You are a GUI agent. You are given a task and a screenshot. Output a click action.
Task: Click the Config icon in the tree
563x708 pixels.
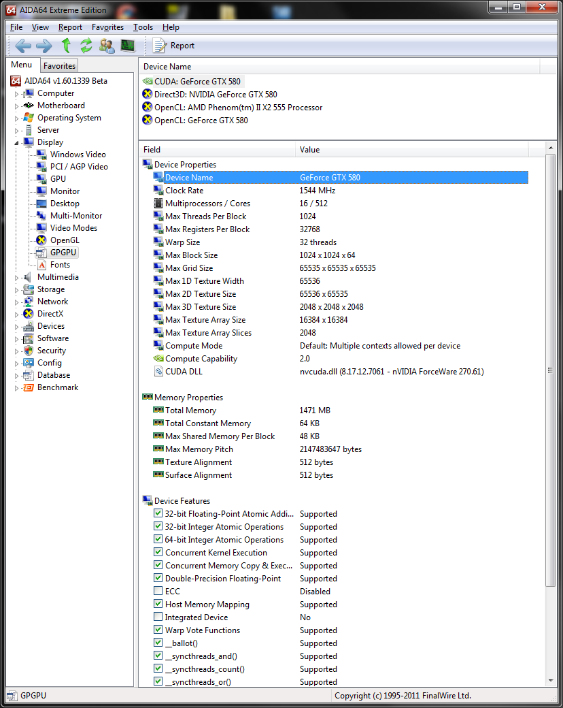click(x=29, y=363)
